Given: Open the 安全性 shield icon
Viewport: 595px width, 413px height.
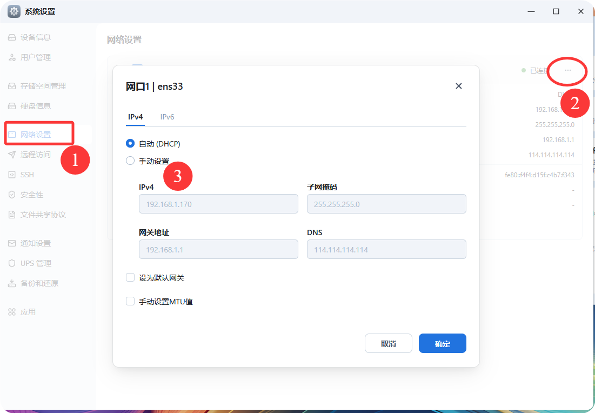Looking at the screenshot, I should coord(12,195).
